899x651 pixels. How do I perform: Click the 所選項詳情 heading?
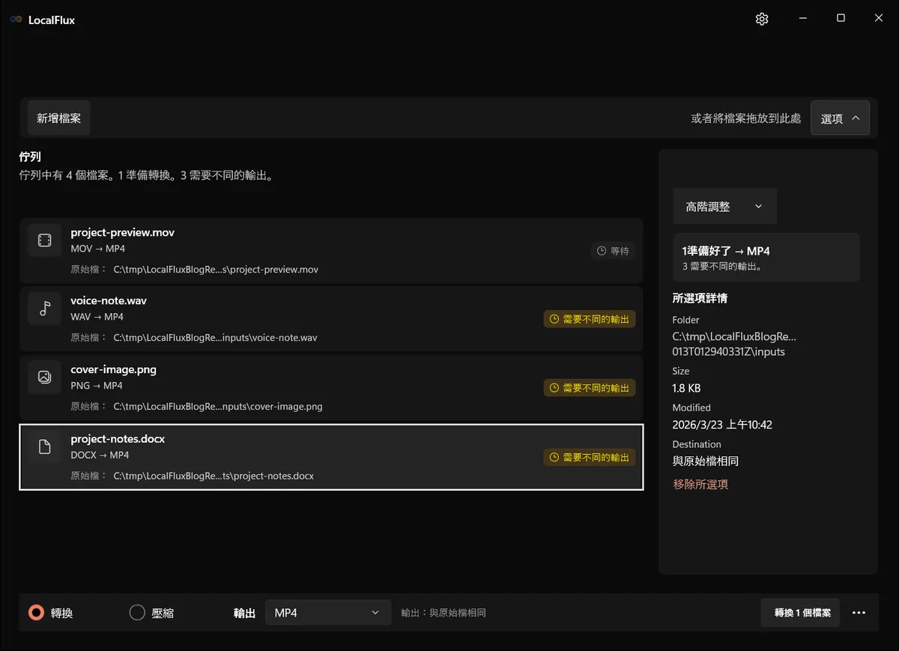coord(700,298)
